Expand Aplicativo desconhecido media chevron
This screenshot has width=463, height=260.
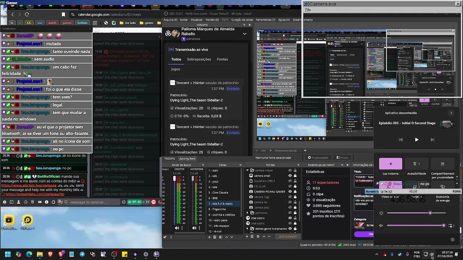point(451,113)
